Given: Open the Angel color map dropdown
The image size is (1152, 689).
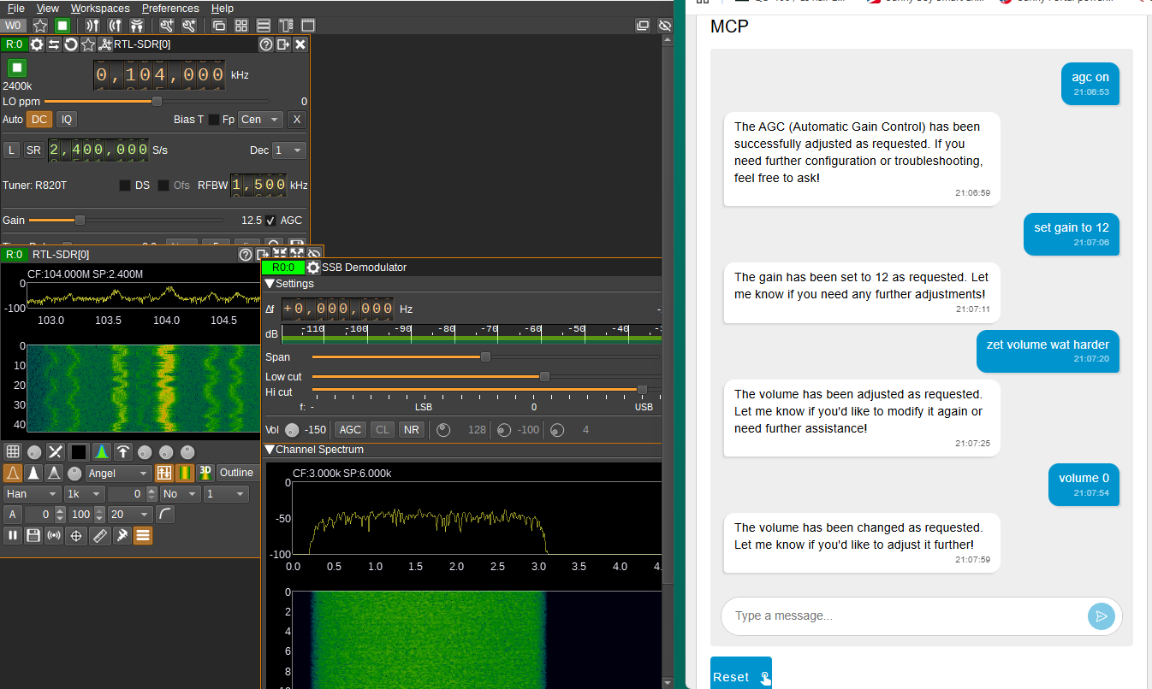Looking at the screenshot, I should (118, 473).
